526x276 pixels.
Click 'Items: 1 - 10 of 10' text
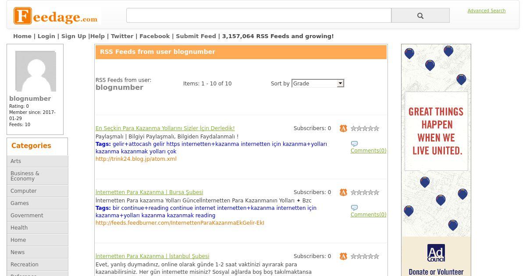(207, 84)
